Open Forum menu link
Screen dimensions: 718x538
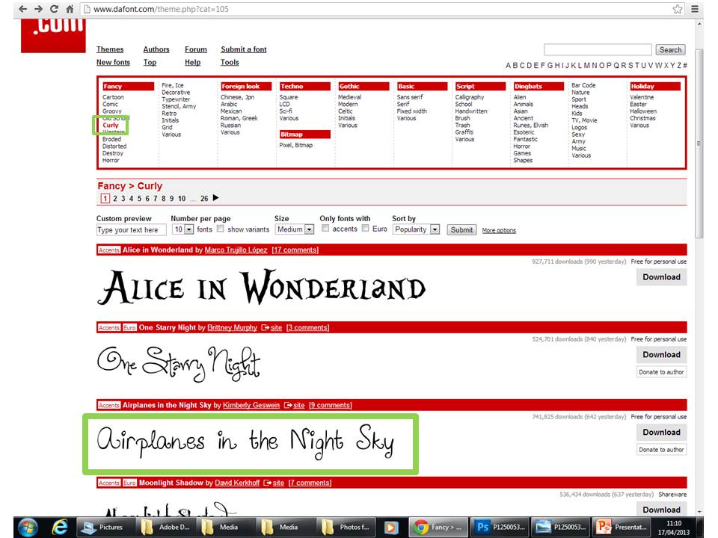196,49
